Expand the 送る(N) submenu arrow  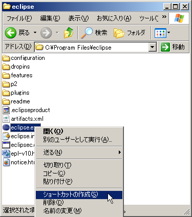[x=120, y=153]
